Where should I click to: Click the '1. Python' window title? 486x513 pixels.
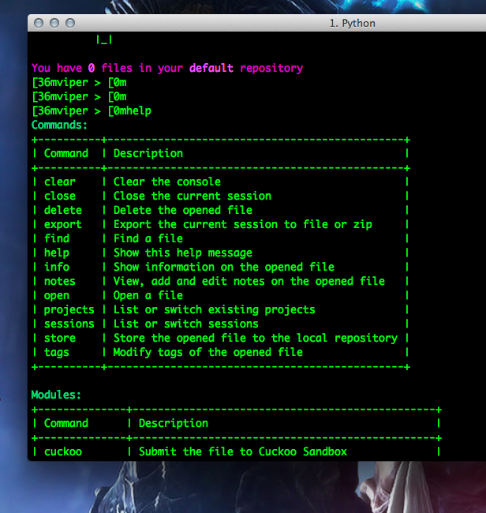pyautogui.click(x=352, y=23)
